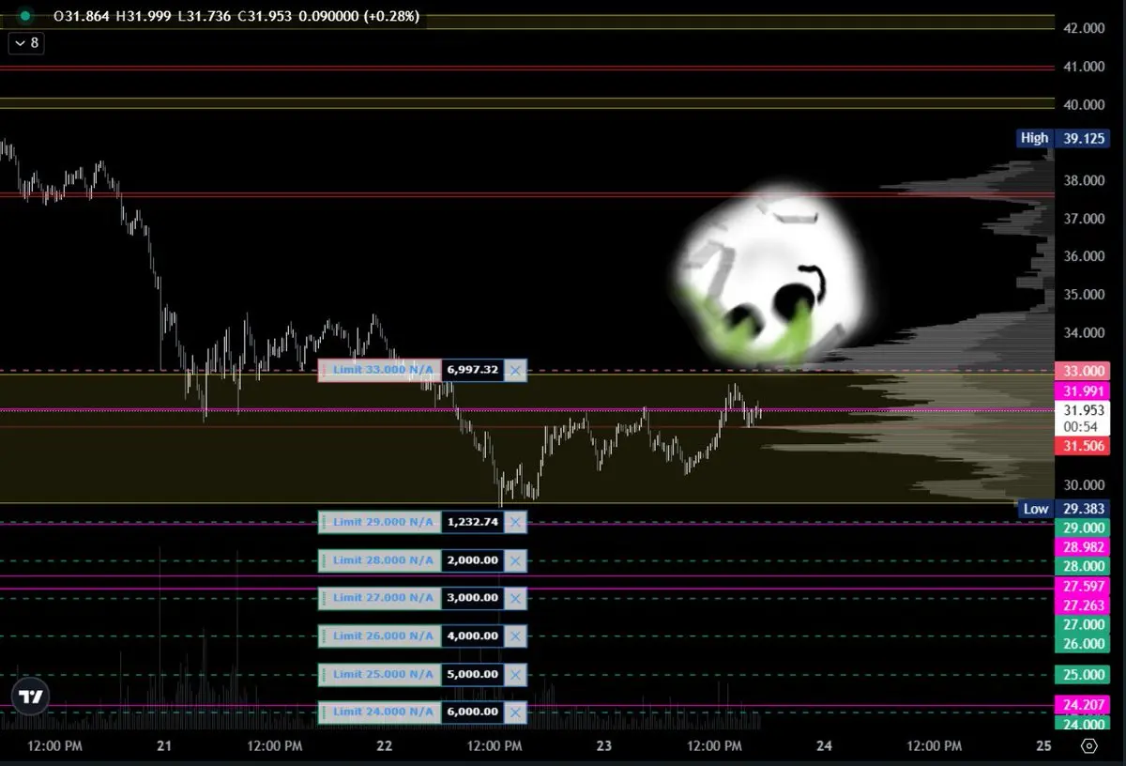1126x766 pixels.
Task: Click the pink 33.000 price axis label
Action: point(1084,371)
